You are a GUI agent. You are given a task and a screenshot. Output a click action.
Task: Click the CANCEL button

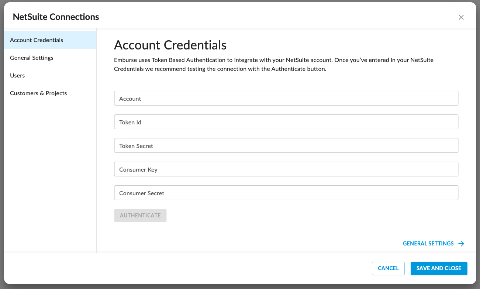pyautogui.click(x=388, y=268)
